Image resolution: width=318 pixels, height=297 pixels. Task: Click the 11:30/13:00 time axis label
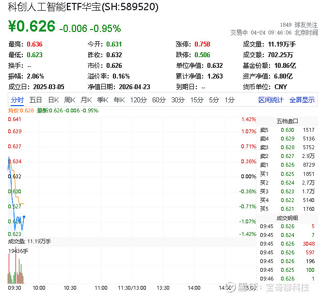click(x=132, y=288)
